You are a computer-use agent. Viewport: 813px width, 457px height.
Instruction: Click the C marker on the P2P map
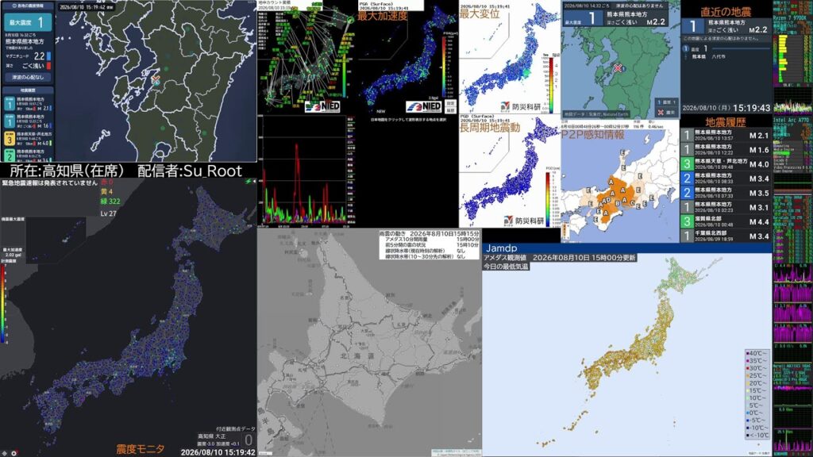click(631, 202)
